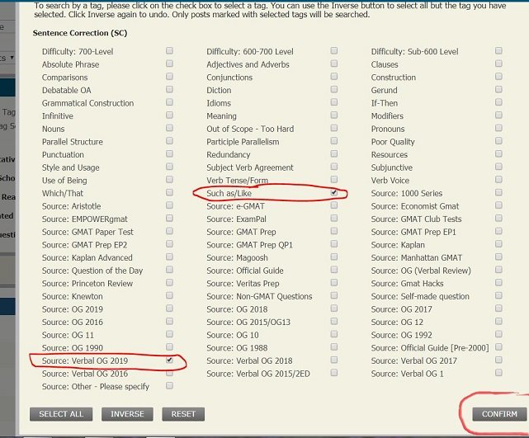Uncheck the Such as/Like checkbox
The width and height of the screenshot is (529, 438).
[x=334, y=192]
